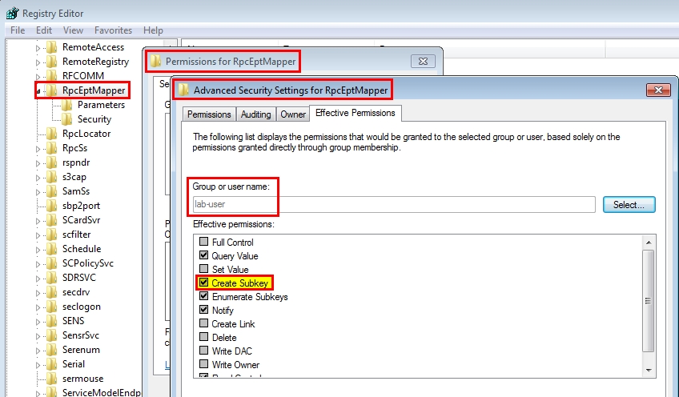Click the Group or user name field
Screen dimensions: 679x397
click(393, 205)
